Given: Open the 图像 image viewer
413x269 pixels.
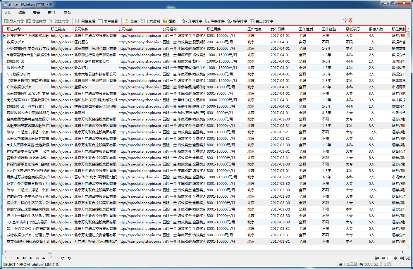Looking at the screenshot, I should (x=169, y=21).
